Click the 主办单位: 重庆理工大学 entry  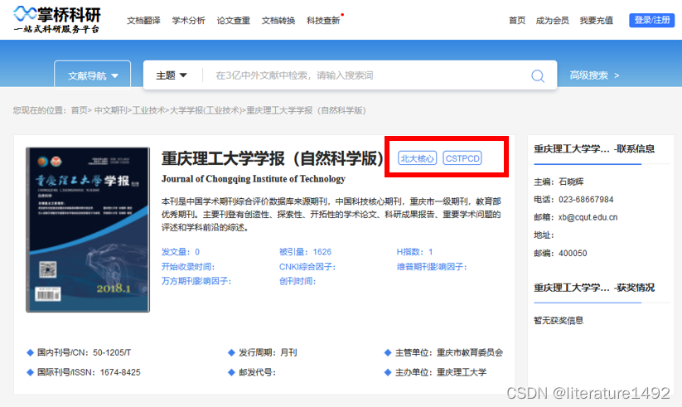pos(435,373)
